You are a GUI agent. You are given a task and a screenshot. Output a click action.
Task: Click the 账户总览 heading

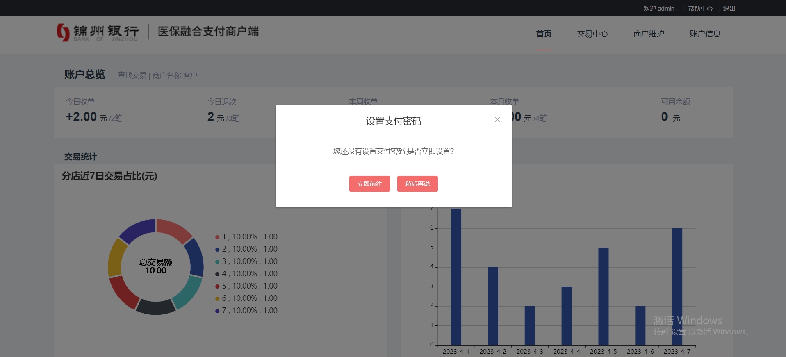84,74
